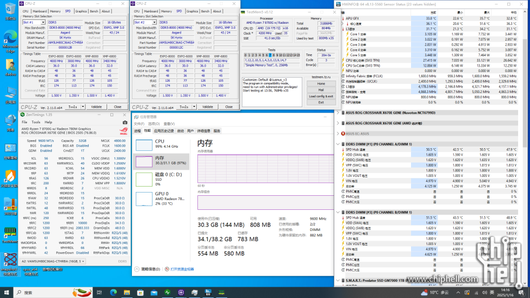
Task: Open the TestMem5 desktop shortcut
Action: tap(10, 235)
